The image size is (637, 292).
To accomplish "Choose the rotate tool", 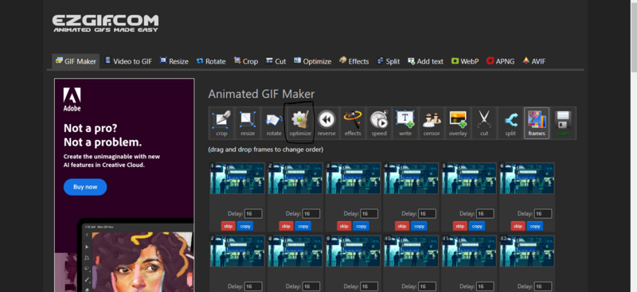I will coord(274,123).
